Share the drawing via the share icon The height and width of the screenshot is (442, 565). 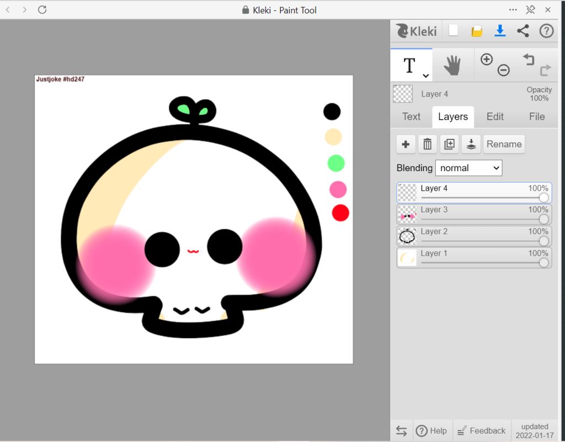tap(523, 31)
